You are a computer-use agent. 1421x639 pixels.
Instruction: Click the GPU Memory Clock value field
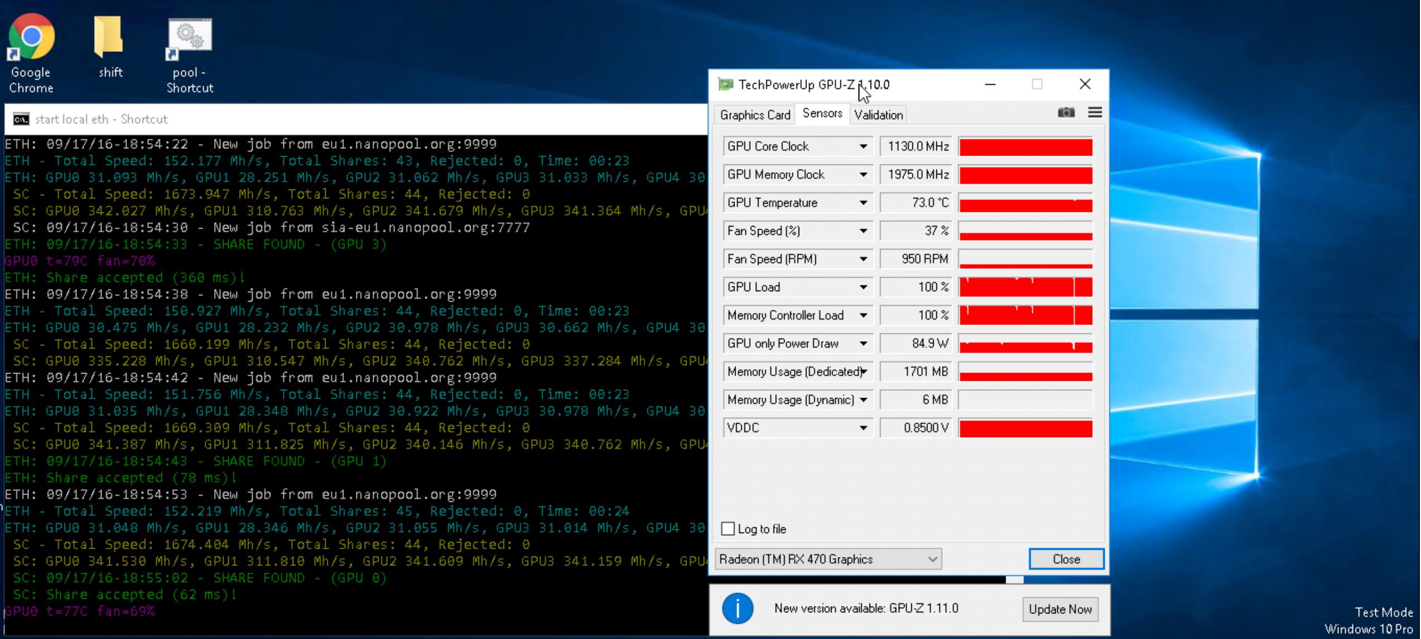pos(916,175)
